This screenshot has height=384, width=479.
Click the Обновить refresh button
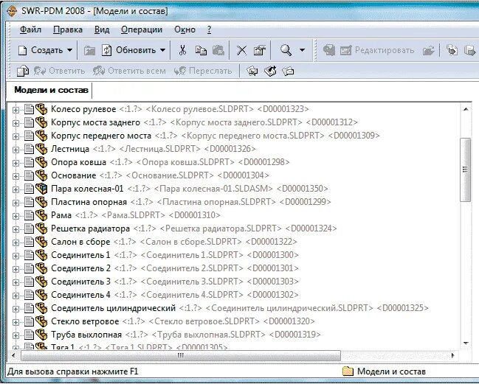(129, 50)
